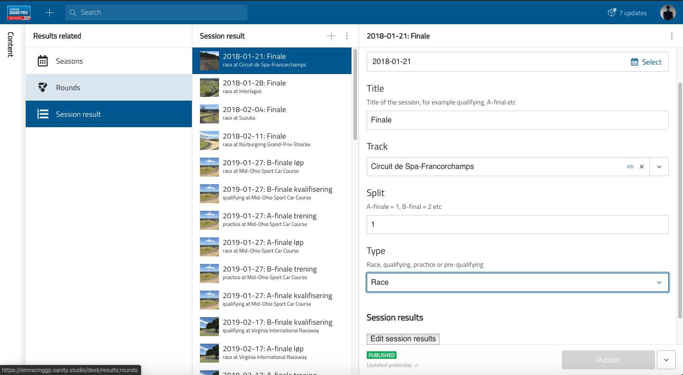Open the 7 updates package icon
This screenshot has height=375, width=683.
point(612,13)
